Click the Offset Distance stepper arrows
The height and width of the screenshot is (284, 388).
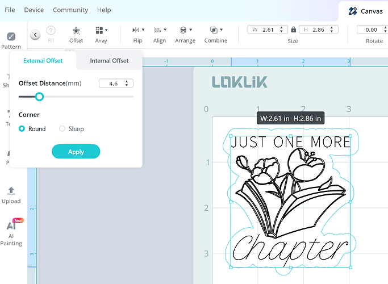point(127,83)
